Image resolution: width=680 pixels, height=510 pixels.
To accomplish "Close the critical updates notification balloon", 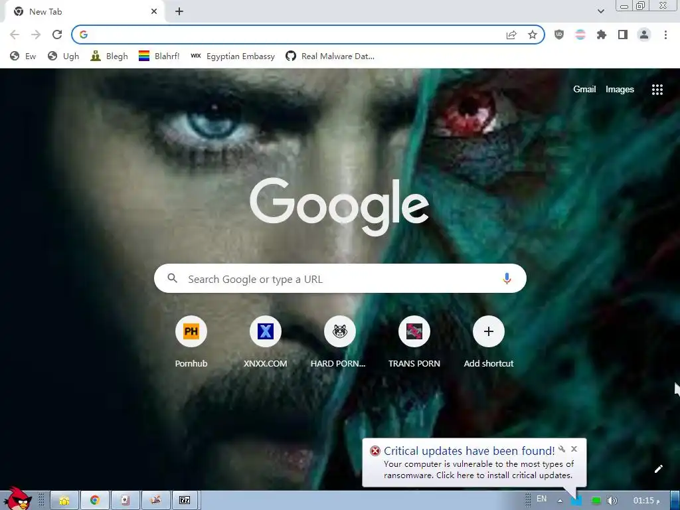I will (x=574, y=449).
